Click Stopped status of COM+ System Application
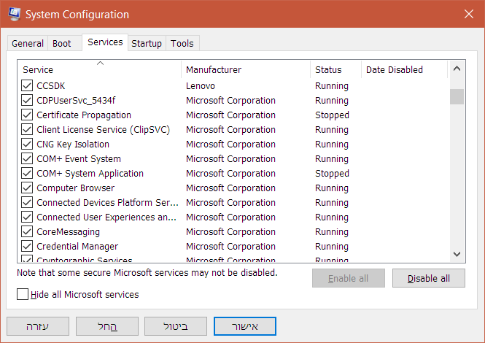 pos(332,173)
